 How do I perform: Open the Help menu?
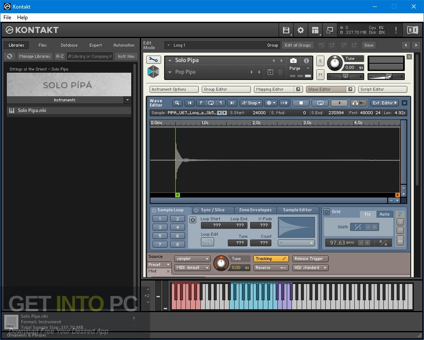[x=23, y=17]
